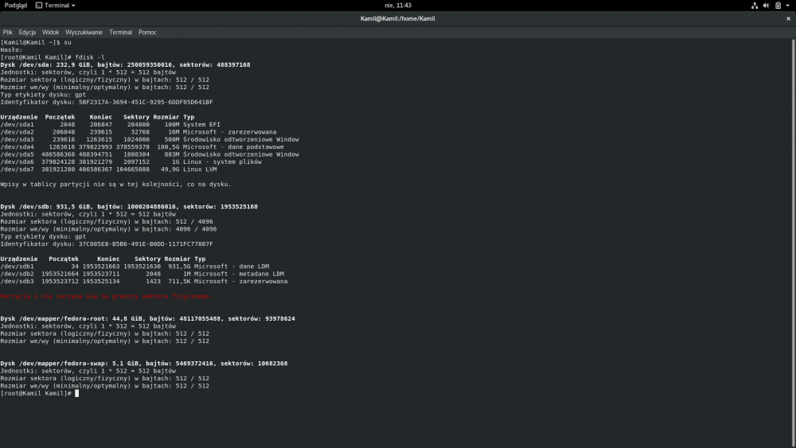The width and height of the screenshot is (796, 448).
Task: Click the final root prompt cursor line
Action: [x=40, y=393]
